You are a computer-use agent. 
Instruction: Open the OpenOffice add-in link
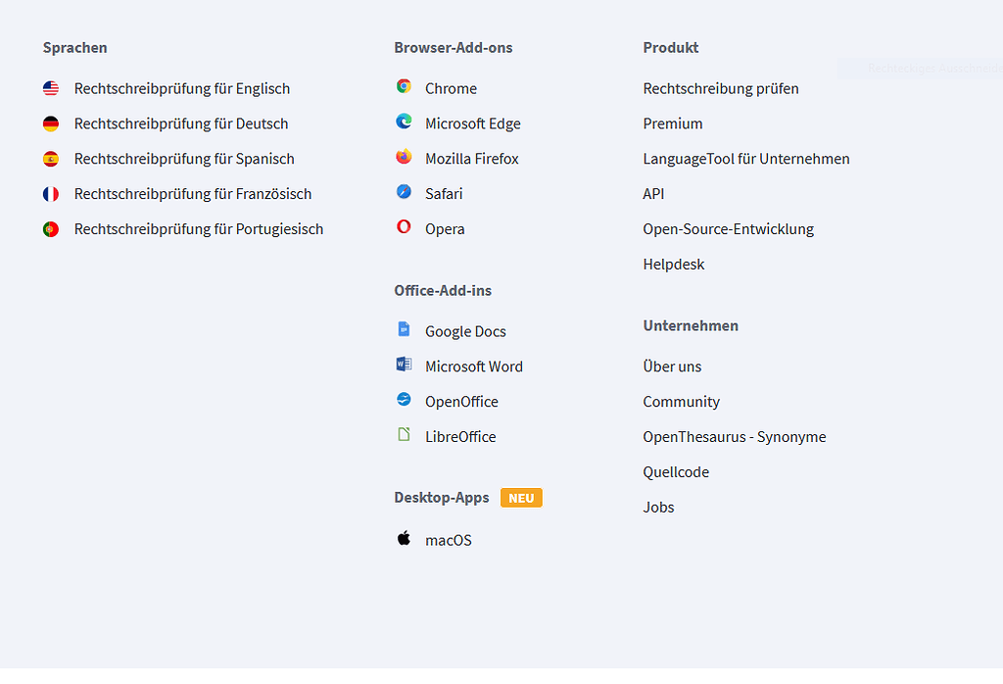[x=462, y=402]
